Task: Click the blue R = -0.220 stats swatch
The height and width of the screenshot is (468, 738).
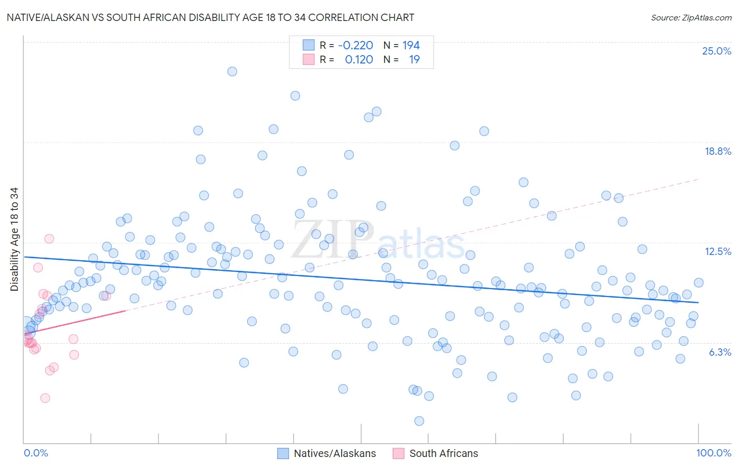Action: [x=308, y=45]
